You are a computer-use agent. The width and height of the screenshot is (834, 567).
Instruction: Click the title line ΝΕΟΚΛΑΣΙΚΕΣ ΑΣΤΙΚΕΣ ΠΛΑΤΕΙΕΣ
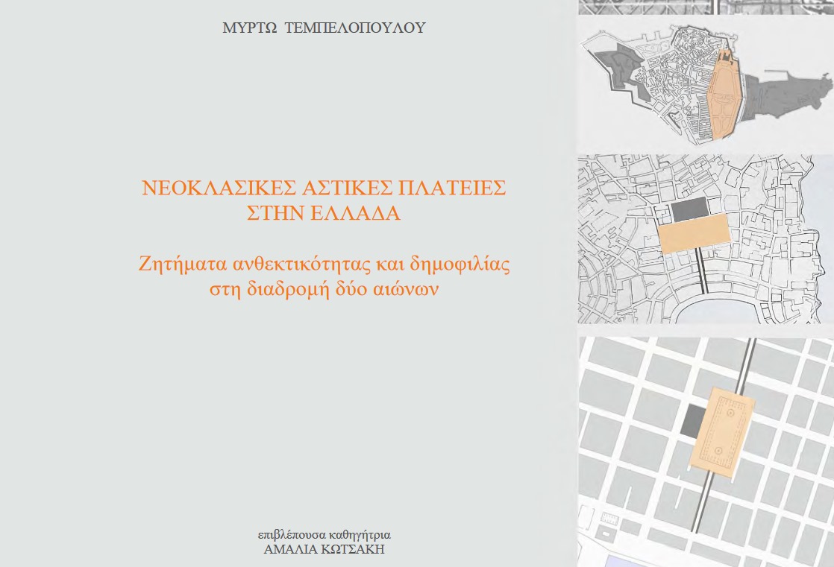324,188
